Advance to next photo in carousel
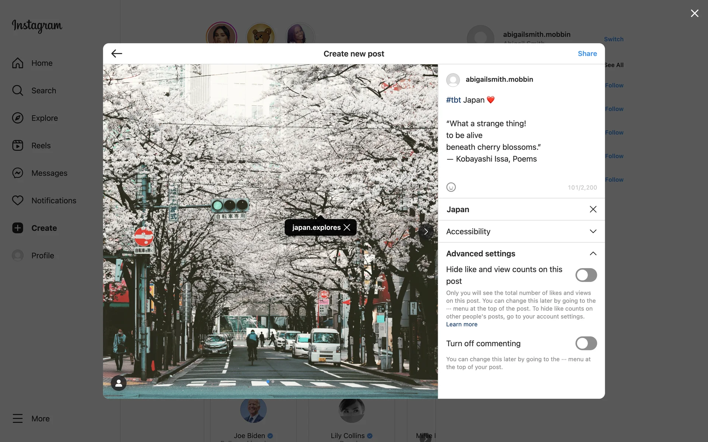This screenshot has height=442, width=708. click(426, 231)
